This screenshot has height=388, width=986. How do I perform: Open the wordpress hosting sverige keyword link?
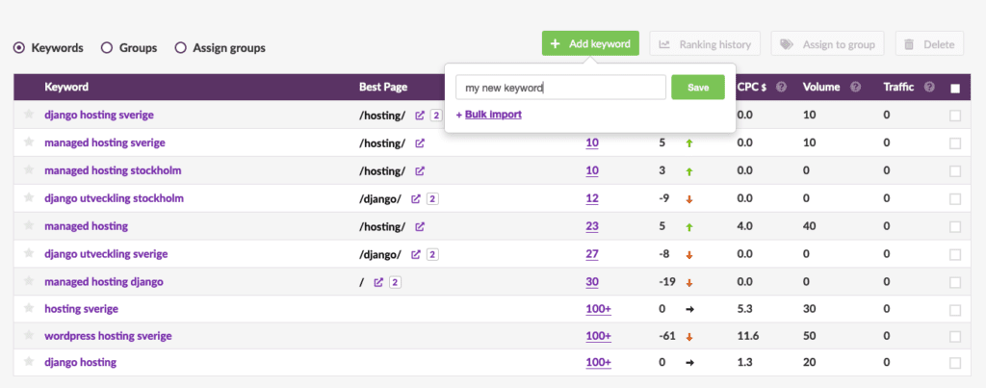[x=108, y=335]
